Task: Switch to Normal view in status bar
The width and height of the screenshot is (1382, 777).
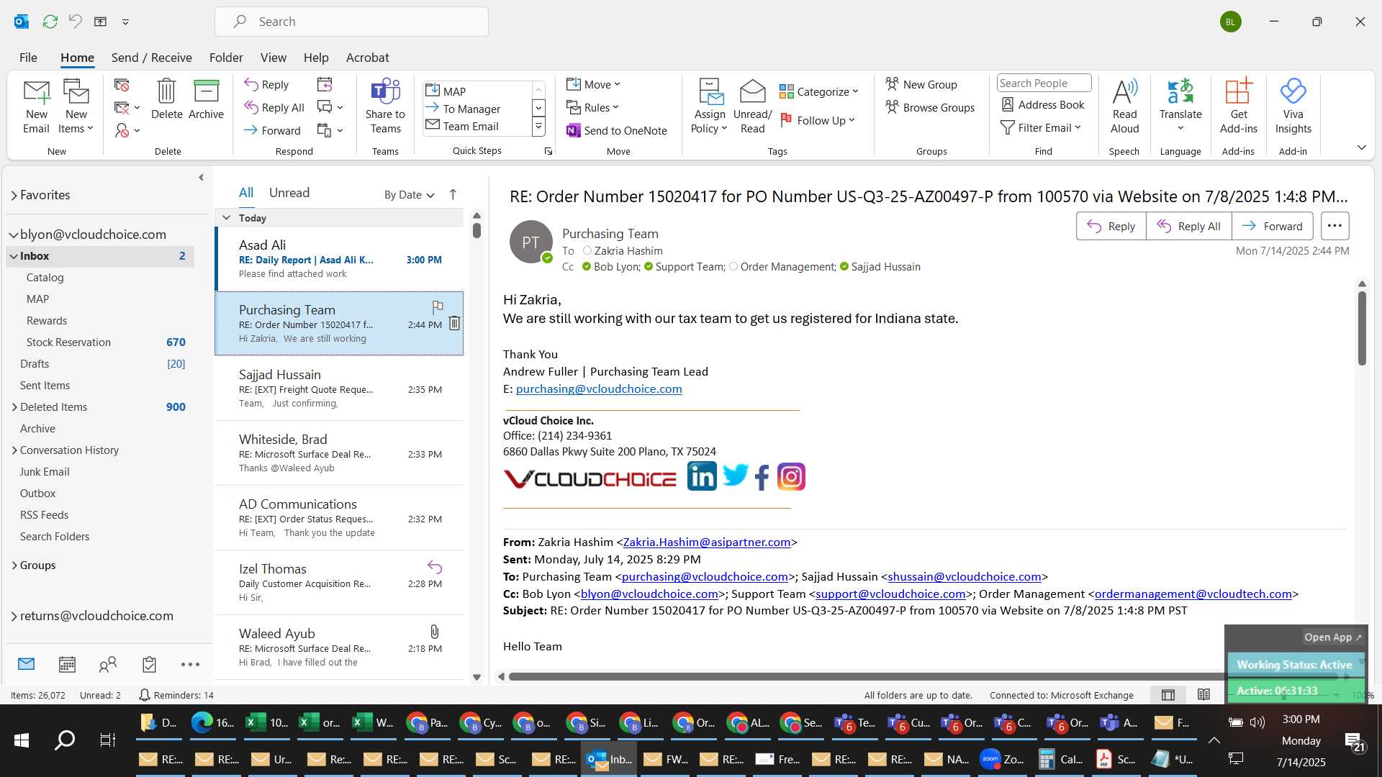Action: click(x=1168, y=695)
